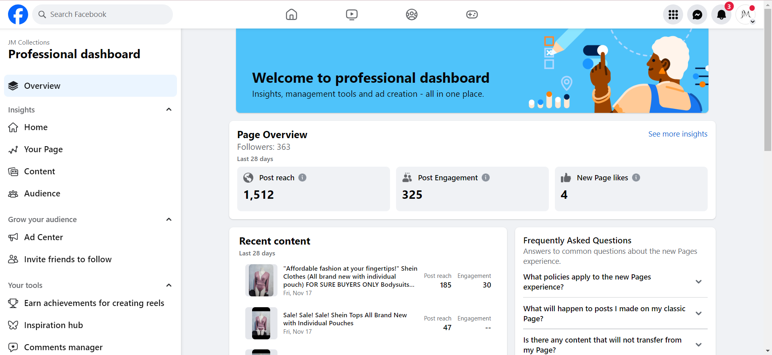The height and width of the screenshot is (355, 772).
Task: Open Invite friends to follow
Action: point(90,259)
